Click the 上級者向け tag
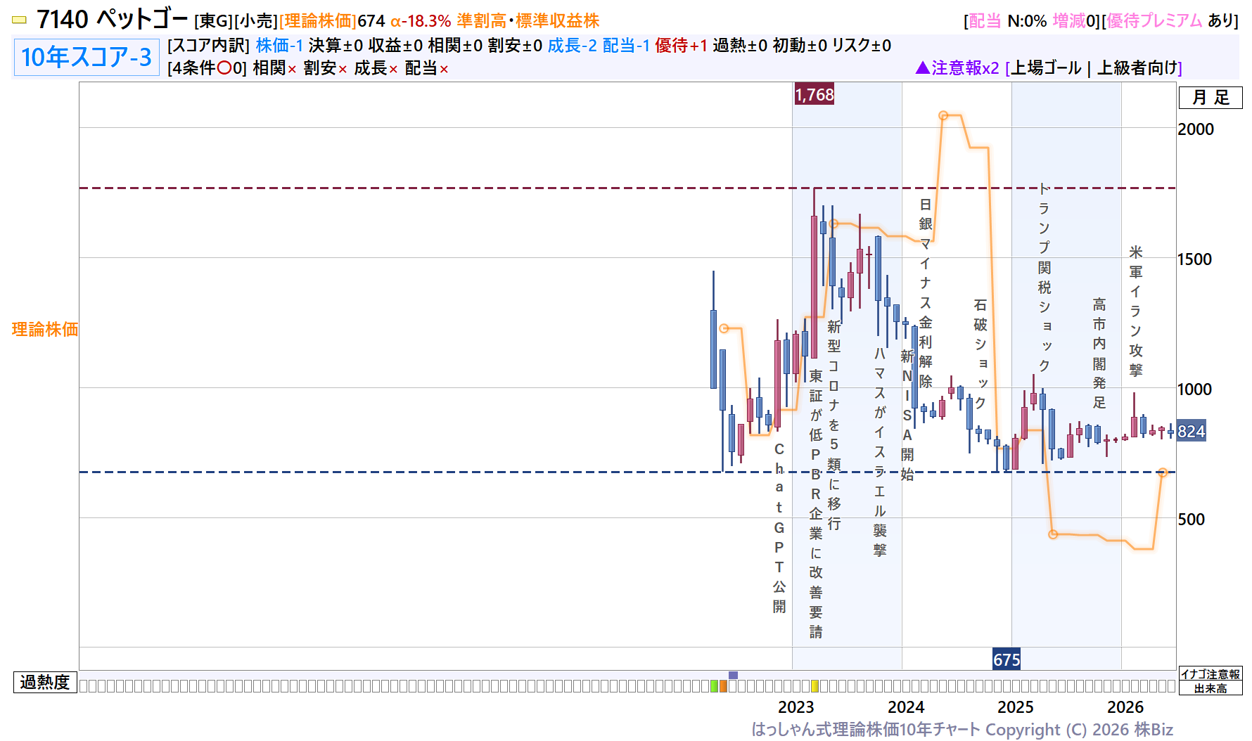Viewport: 1252px width, 741px height. [x=1137, y=67]
